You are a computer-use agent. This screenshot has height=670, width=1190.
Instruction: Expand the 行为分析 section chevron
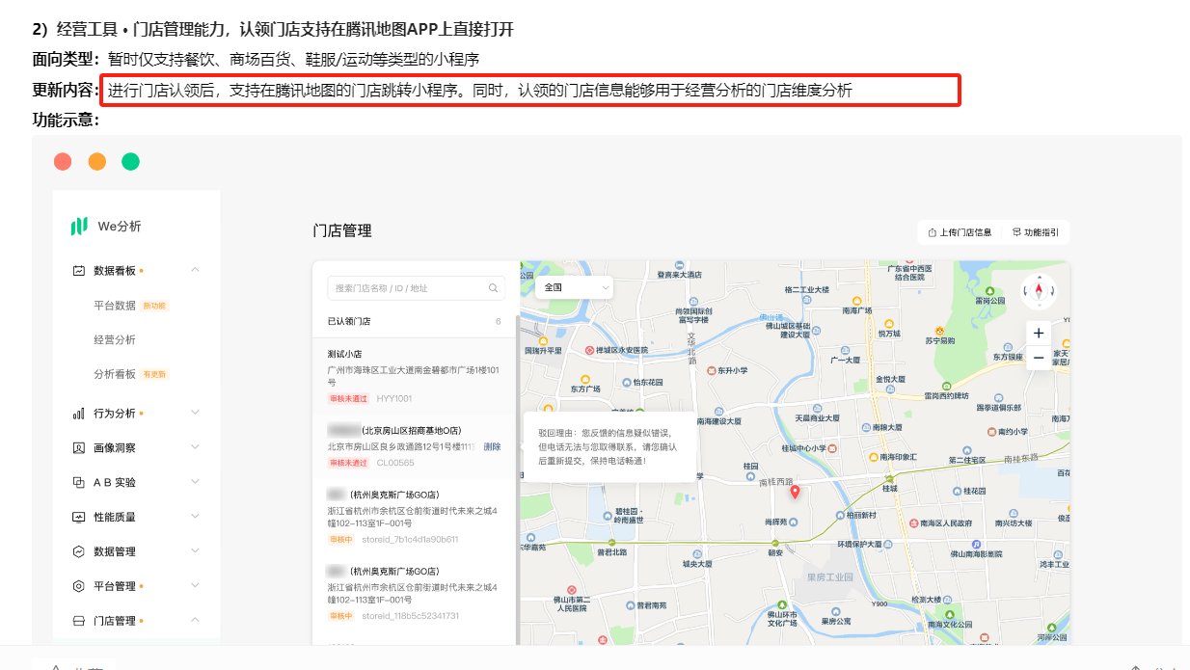(196, 414)
